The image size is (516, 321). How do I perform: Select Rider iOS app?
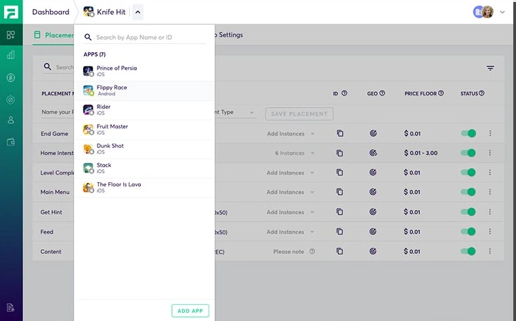click(x=144, y=110)
